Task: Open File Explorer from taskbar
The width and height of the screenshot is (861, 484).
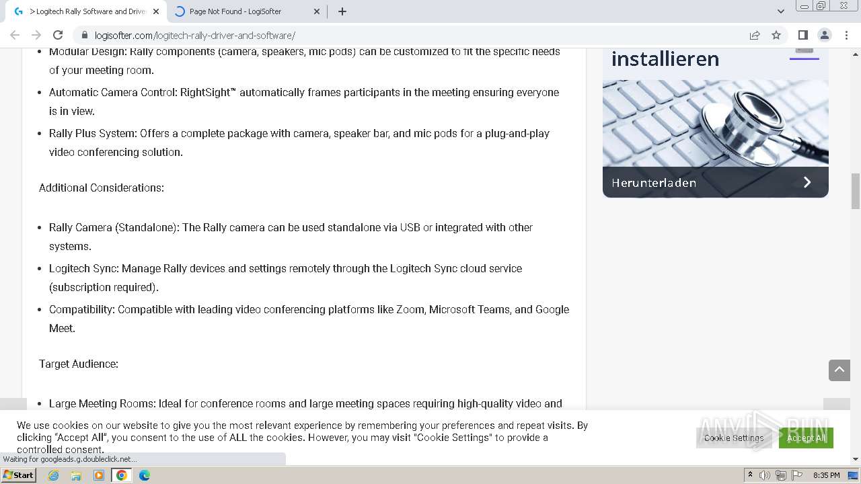Action: click(76, 475)
